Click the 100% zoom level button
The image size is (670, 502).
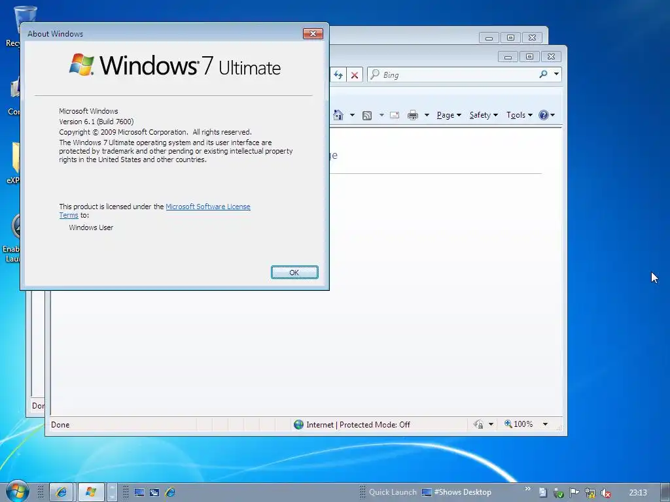(x=518, y=424)
